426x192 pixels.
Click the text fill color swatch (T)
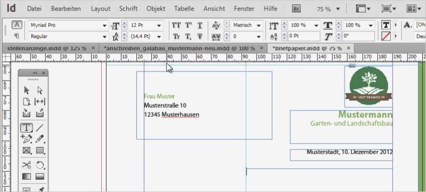[x=386, y=25]
